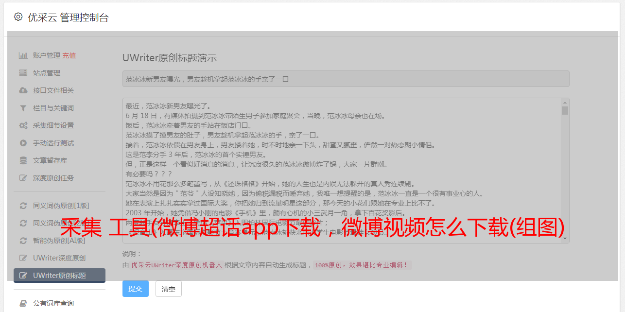Open 账户管理 in the sidebar
625x312 pixels.
[x=47, y=55]
